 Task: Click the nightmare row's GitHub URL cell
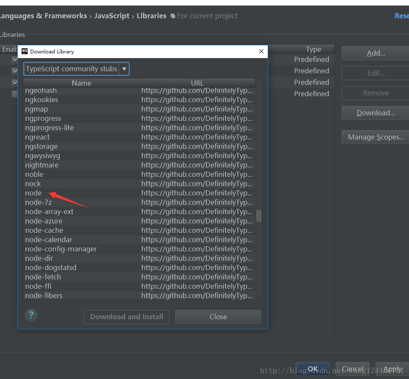click(197, 165)
